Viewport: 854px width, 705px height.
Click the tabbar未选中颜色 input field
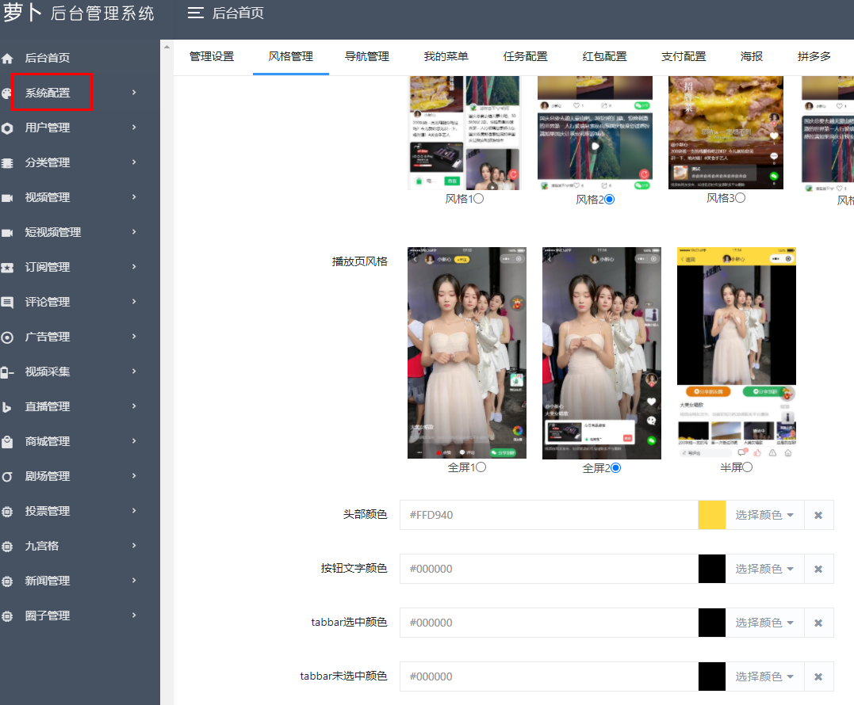[x=549, y=676]
